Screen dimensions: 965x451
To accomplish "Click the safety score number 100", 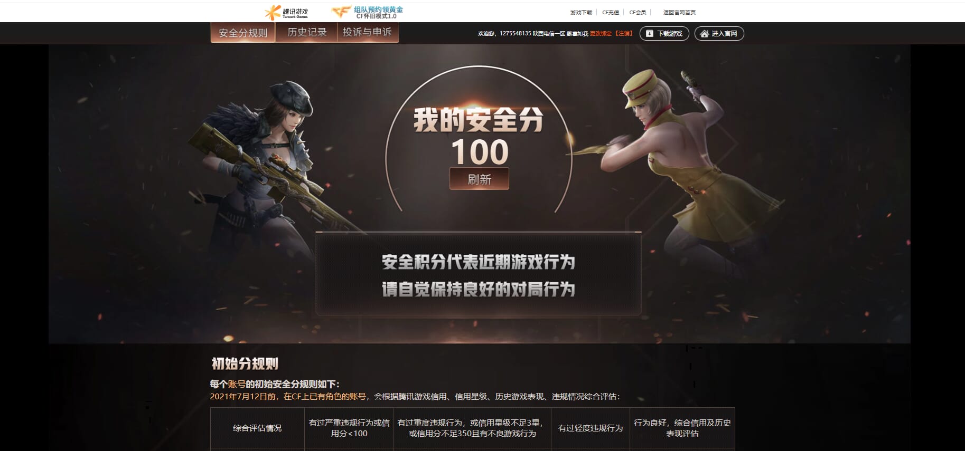I will click(480, 152).
